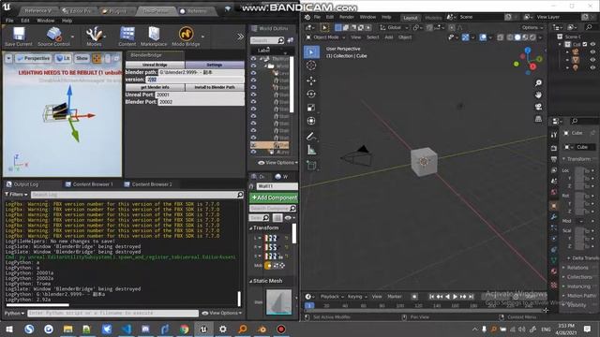Toggle visibility eye of last World Outliner row
600x337 pixels.
coord(253,152)
